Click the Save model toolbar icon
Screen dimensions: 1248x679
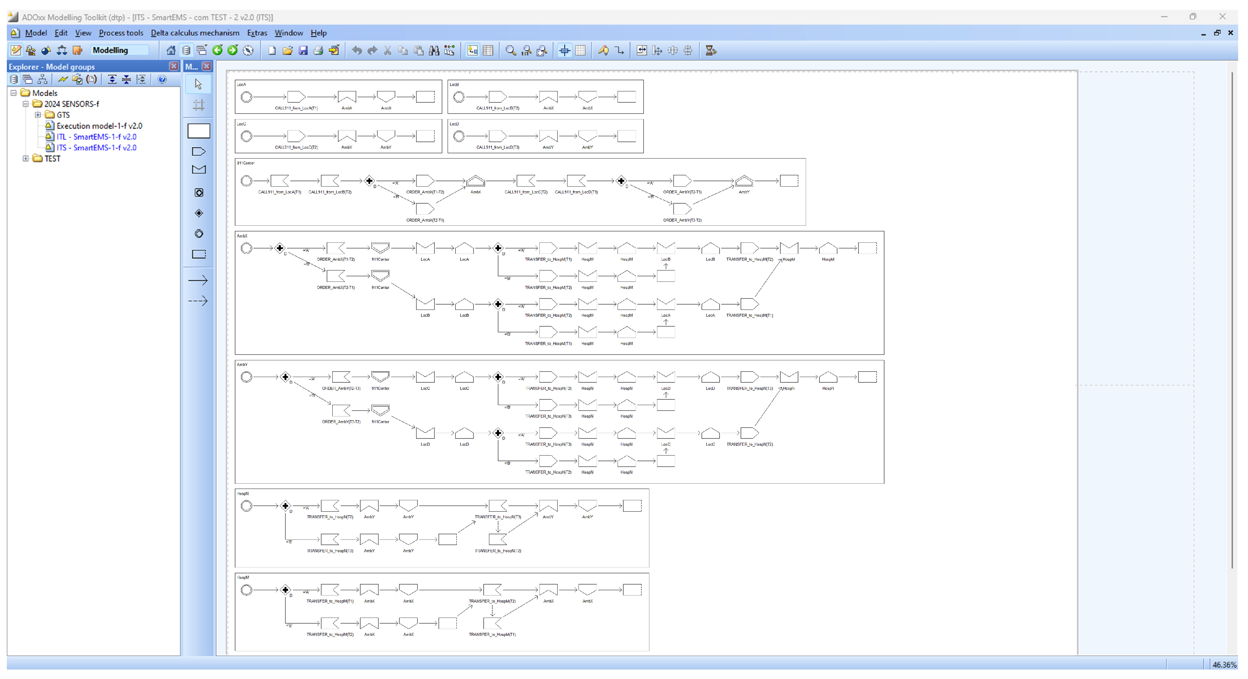tap(303, 50)
